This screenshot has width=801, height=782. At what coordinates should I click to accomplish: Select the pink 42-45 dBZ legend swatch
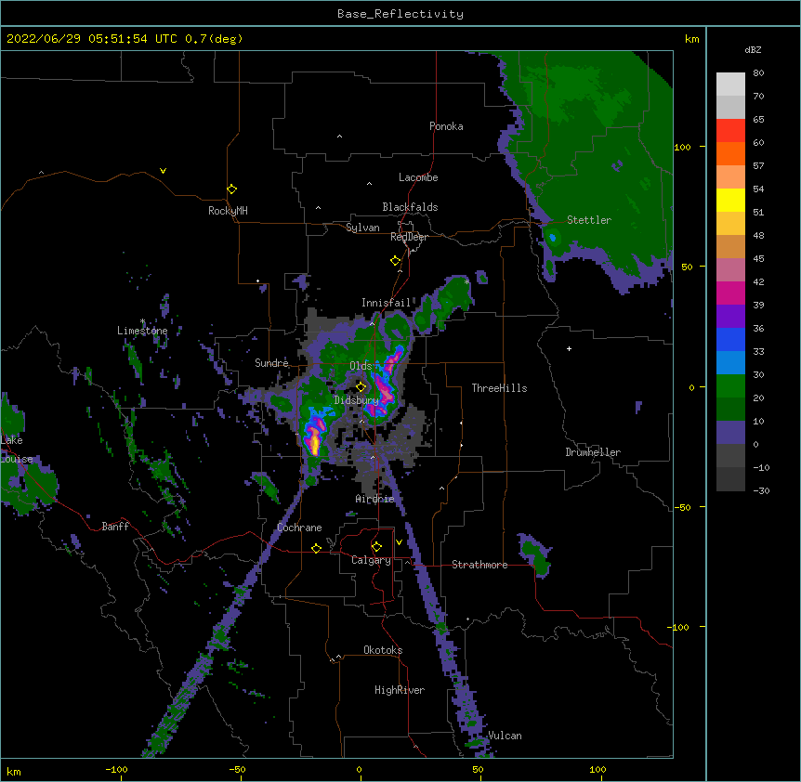(730, 270)
